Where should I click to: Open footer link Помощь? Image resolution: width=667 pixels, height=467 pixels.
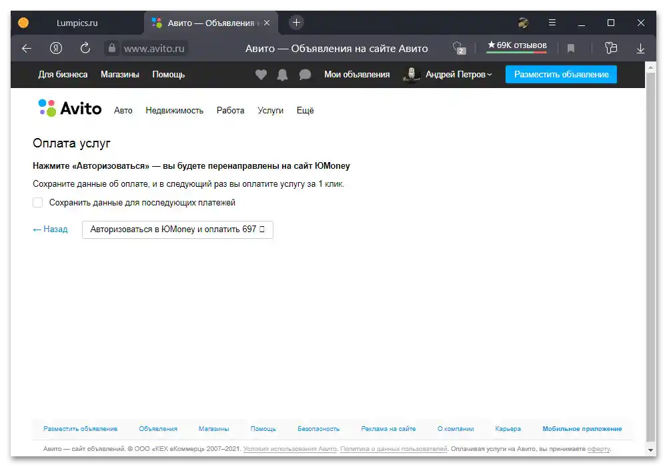(263, 429)
